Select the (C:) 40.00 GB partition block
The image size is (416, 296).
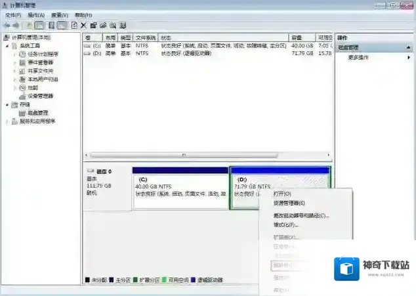(180, 190)
